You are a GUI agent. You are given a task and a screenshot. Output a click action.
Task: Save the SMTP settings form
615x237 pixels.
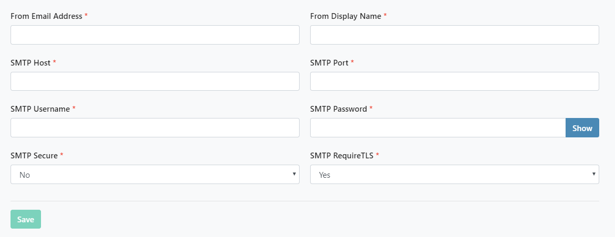tap(26, 219)
